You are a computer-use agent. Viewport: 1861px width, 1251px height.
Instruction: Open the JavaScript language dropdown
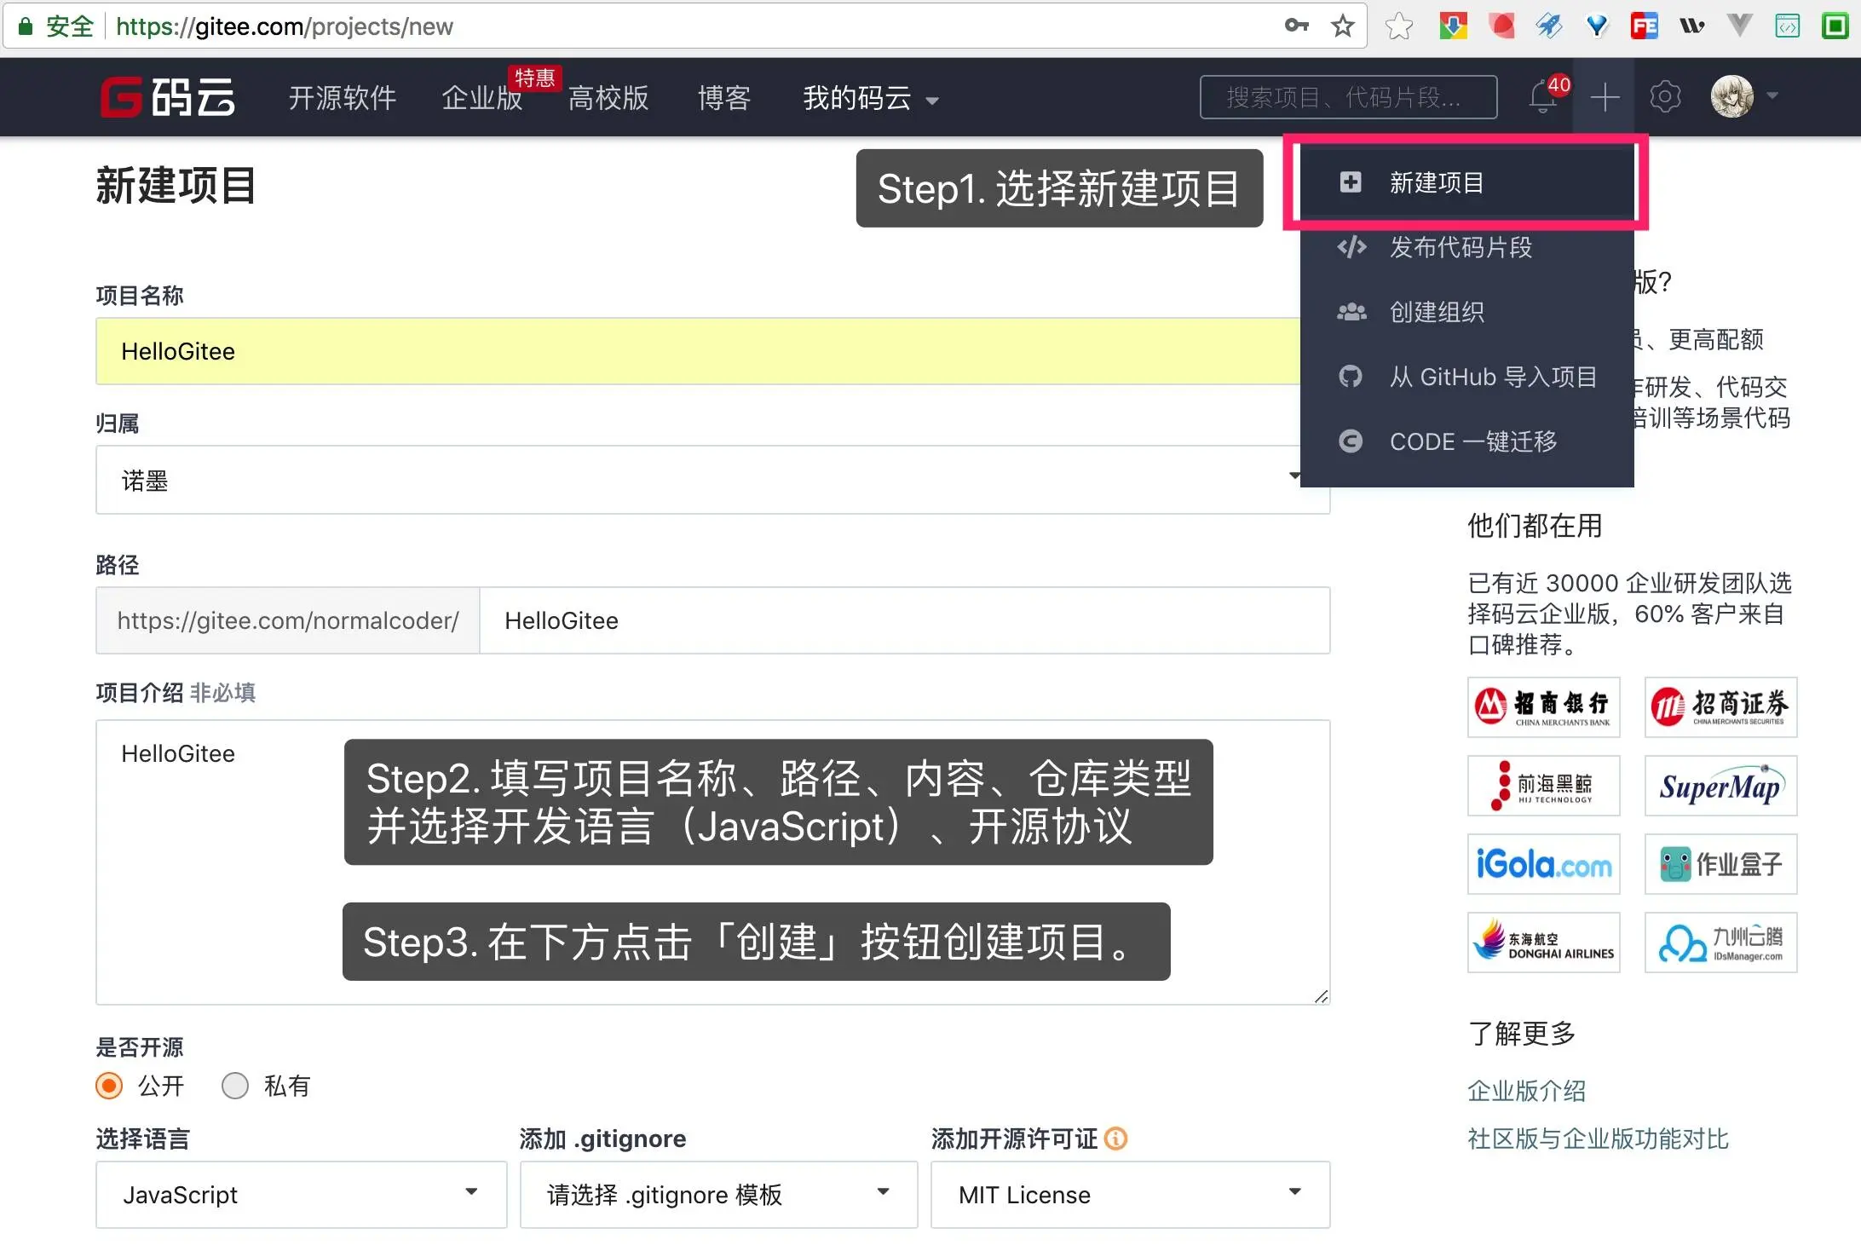tap(301, 1195)
